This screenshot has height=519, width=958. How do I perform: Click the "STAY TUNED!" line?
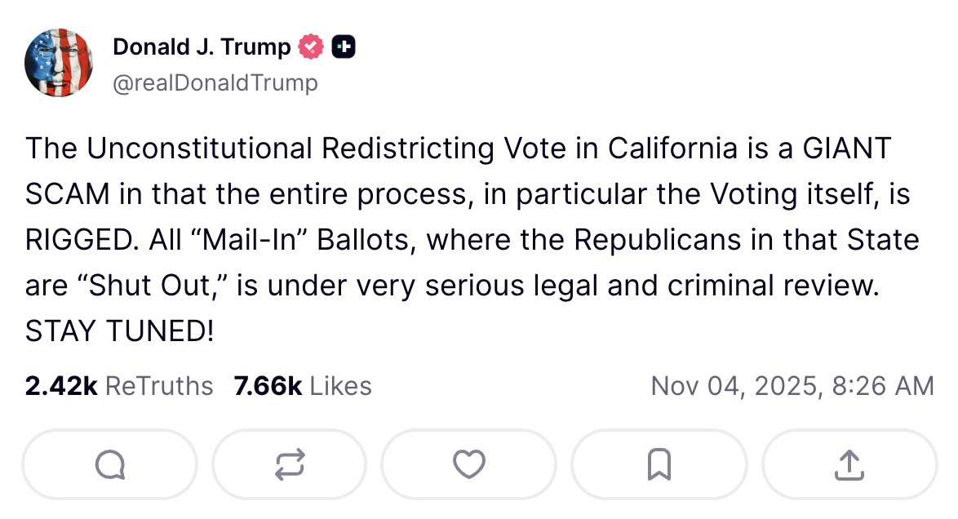coord(119,332)
